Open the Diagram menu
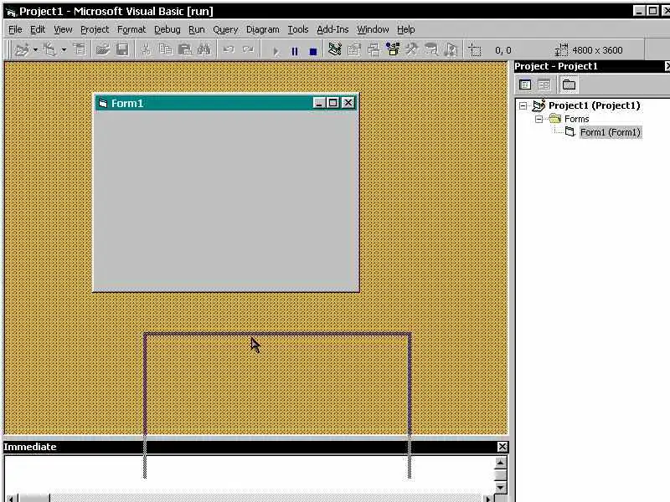Screen dimensions: 670x502 point(262,29)
